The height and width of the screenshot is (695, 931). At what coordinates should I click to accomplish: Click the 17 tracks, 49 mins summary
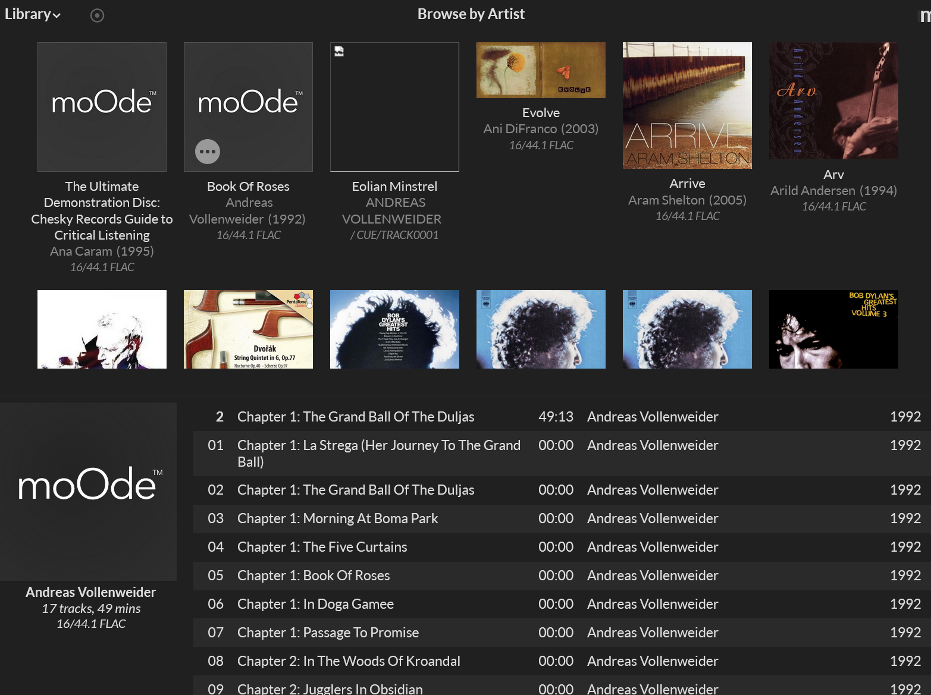pos(91,608)
